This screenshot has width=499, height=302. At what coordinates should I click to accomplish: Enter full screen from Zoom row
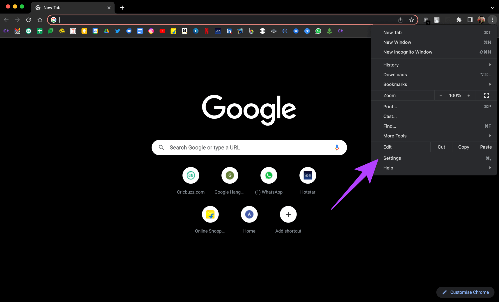(486, 96)
